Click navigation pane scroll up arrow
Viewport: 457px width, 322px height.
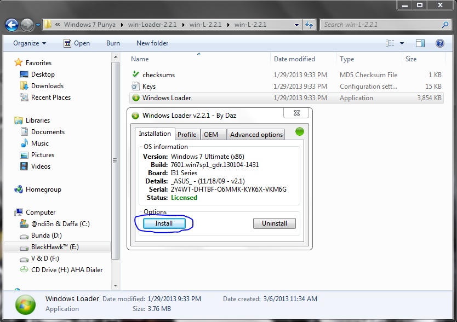coord(116,57)
